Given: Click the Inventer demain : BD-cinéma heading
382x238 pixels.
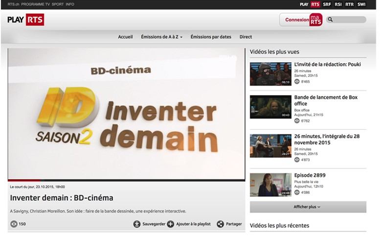Looking at the screenshot, I should click(62, 198).
